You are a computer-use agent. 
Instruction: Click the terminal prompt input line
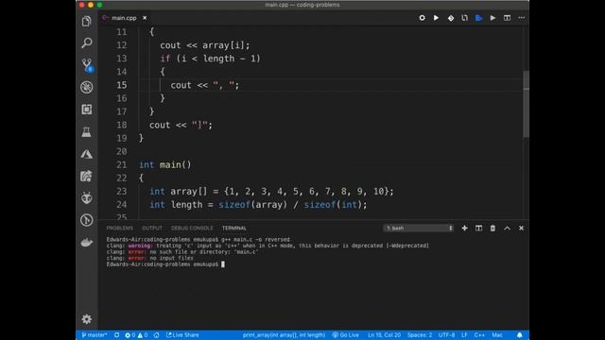tap(165, 264)
